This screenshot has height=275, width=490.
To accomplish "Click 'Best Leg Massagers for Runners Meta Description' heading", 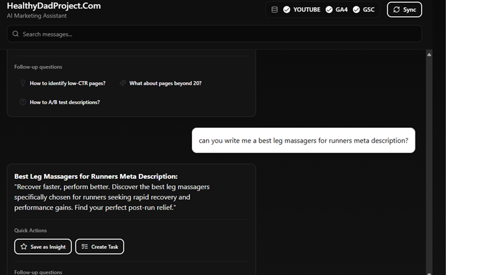I will click(95, 176).
